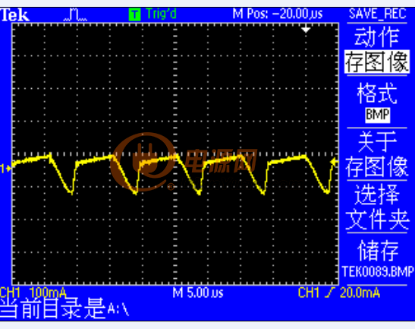The image size is (415, 329).
Task: Click the M 5.00us timebase readout
Action: [198, 293]
